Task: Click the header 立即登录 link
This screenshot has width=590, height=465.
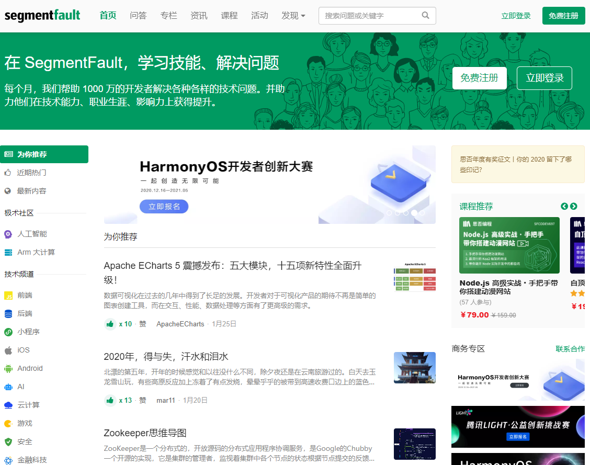Action: pyautogui.click(x=516, y=16)
